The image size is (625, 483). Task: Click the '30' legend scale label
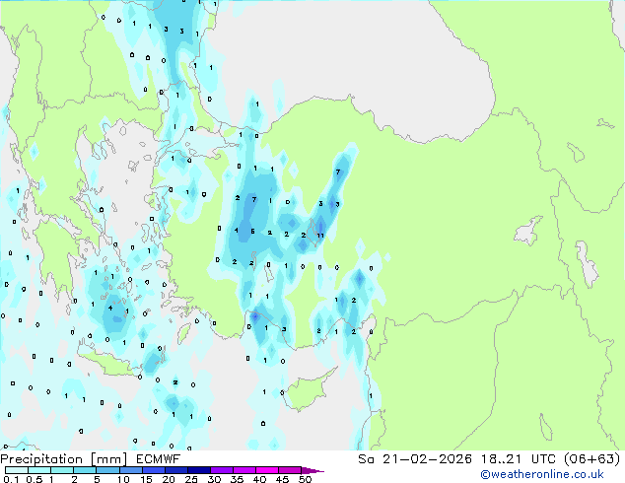215,479
